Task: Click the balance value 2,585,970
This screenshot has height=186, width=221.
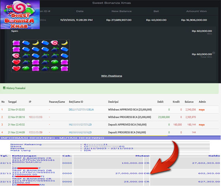Action: [x=190, y=117]
